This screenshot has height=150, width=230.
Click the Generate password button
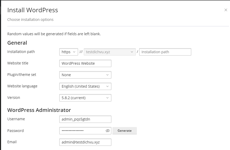tap(125, 131)
